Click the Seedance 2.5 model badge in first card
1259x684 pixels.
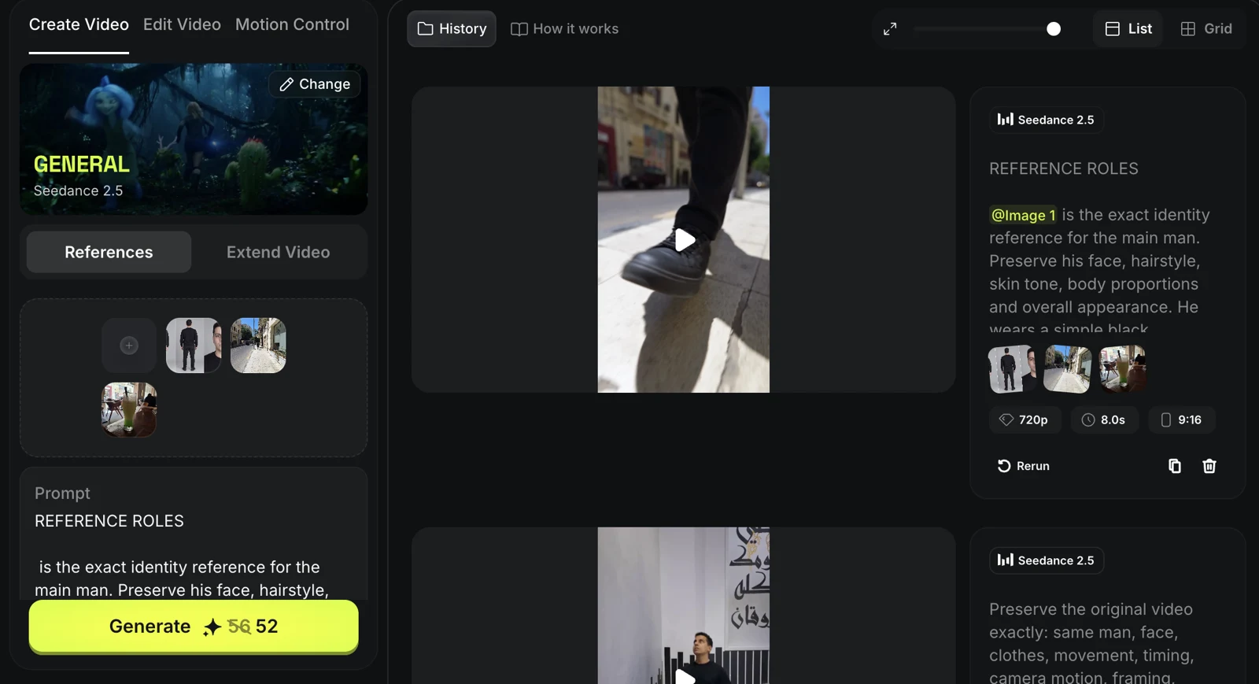1047,120
